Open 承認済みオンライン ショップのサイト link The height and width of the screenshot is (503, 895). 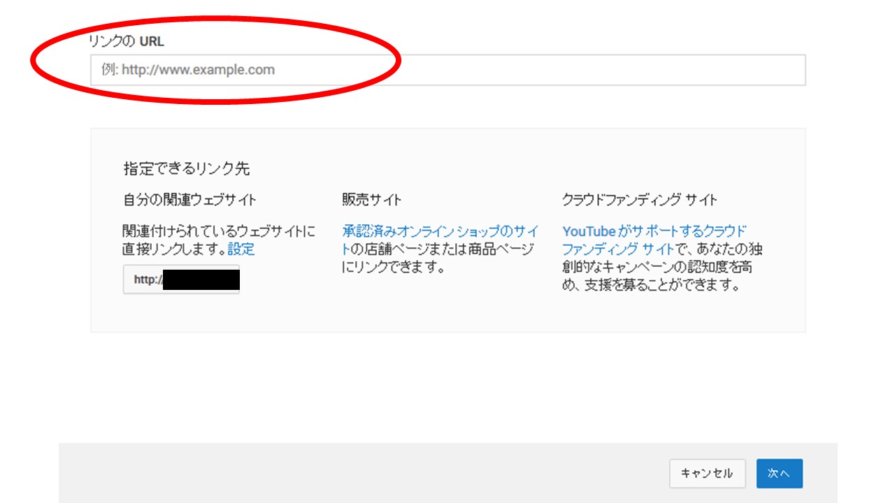[x=441, y=240]
